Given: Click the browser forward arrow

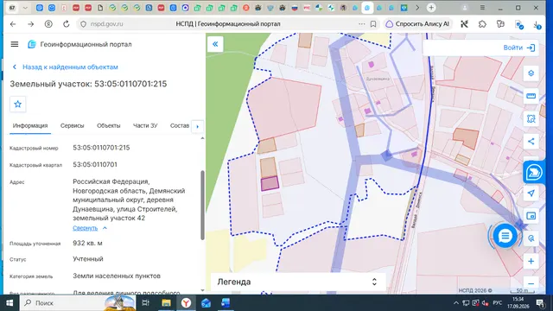Looking at the screenshot, I should coord(31,24).
